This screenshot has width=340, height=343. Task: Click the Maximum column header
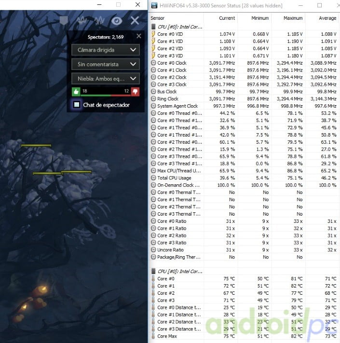pyautogui.click(x=293, y=18)
